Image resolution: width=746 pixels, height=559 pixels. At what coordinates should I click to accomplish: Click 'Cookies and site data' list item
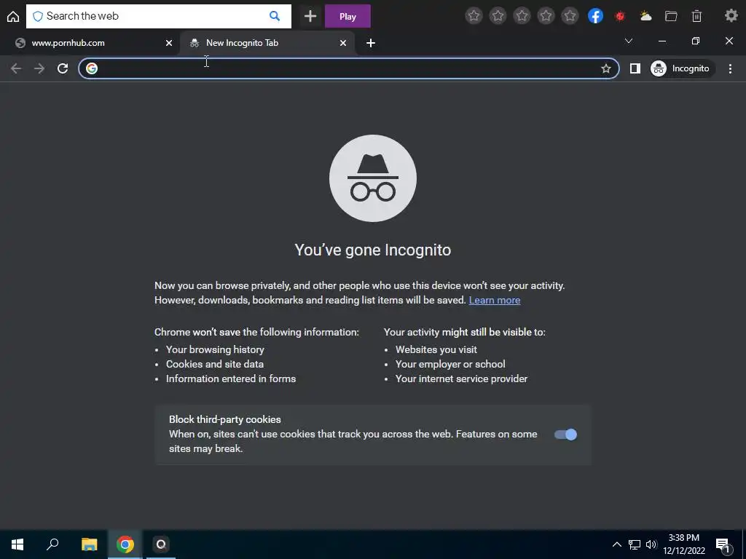(215, 364)
